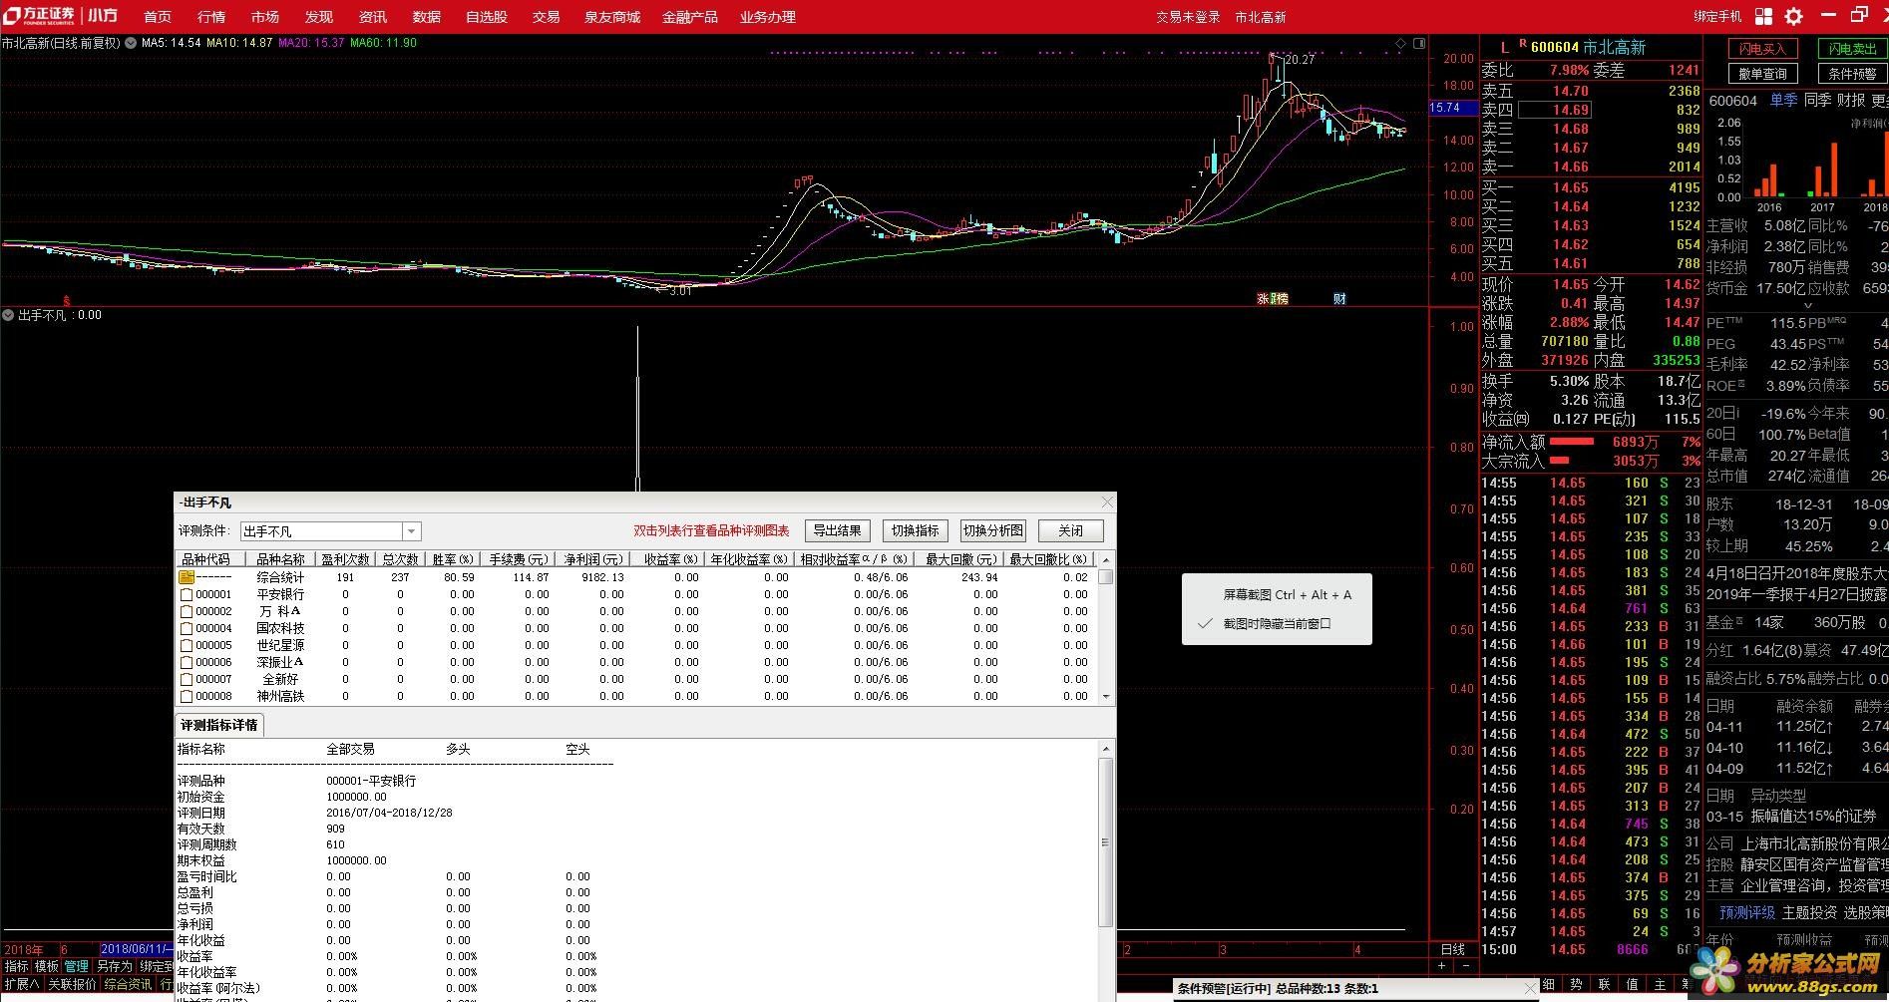Image resolution: width=1889 pixels, height=1002 pixels.
Task: Open 发现 menu
Action: click(319, 17)
